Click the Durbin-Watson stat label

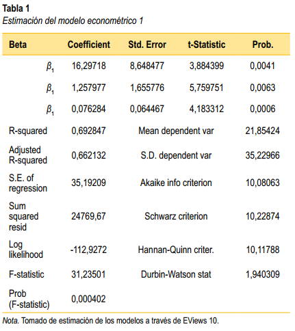click(176, 274)
